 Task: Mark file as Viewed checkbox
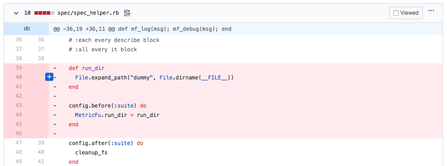pos(396,13)
